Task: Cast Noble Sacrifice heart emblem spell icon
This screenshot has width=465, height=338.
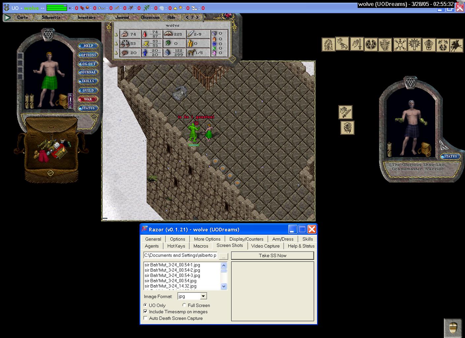Action: [x=429, y=45]
